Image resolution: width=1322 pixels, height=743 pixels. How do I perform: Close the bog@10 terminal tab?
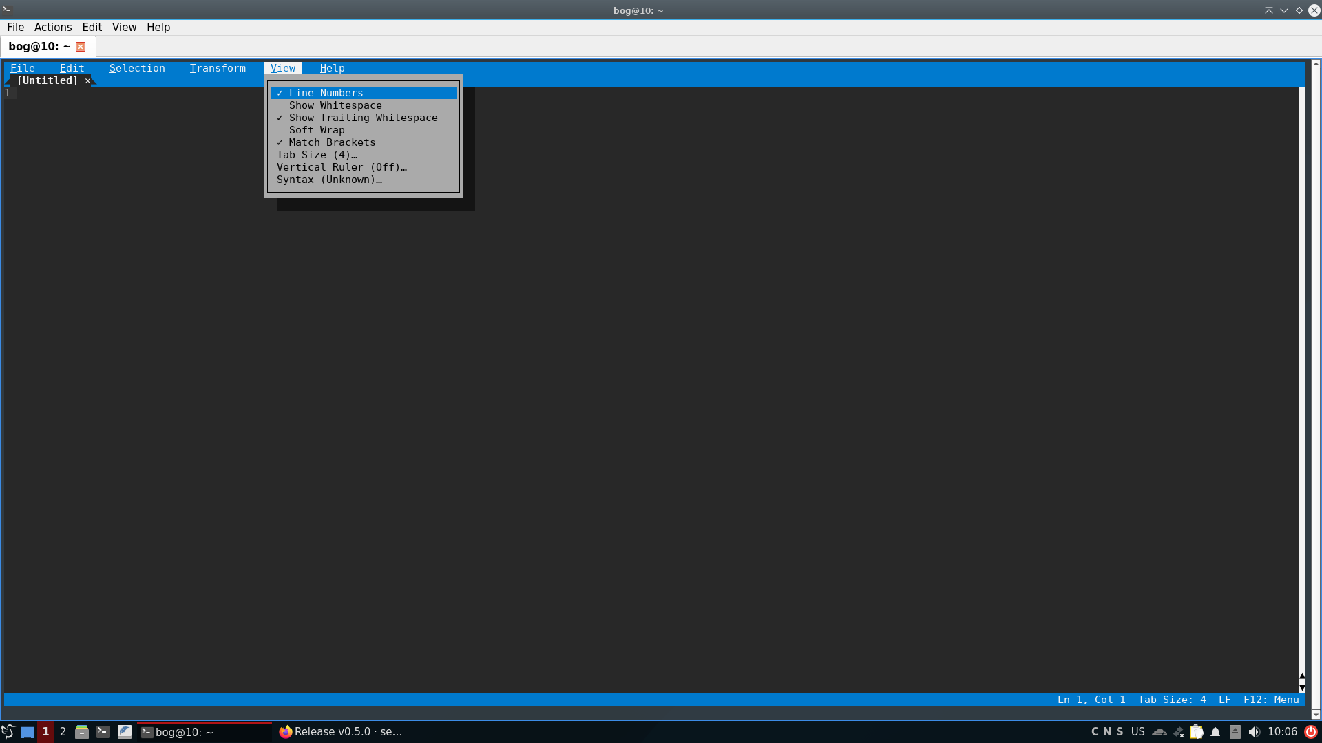coord(81,47)
